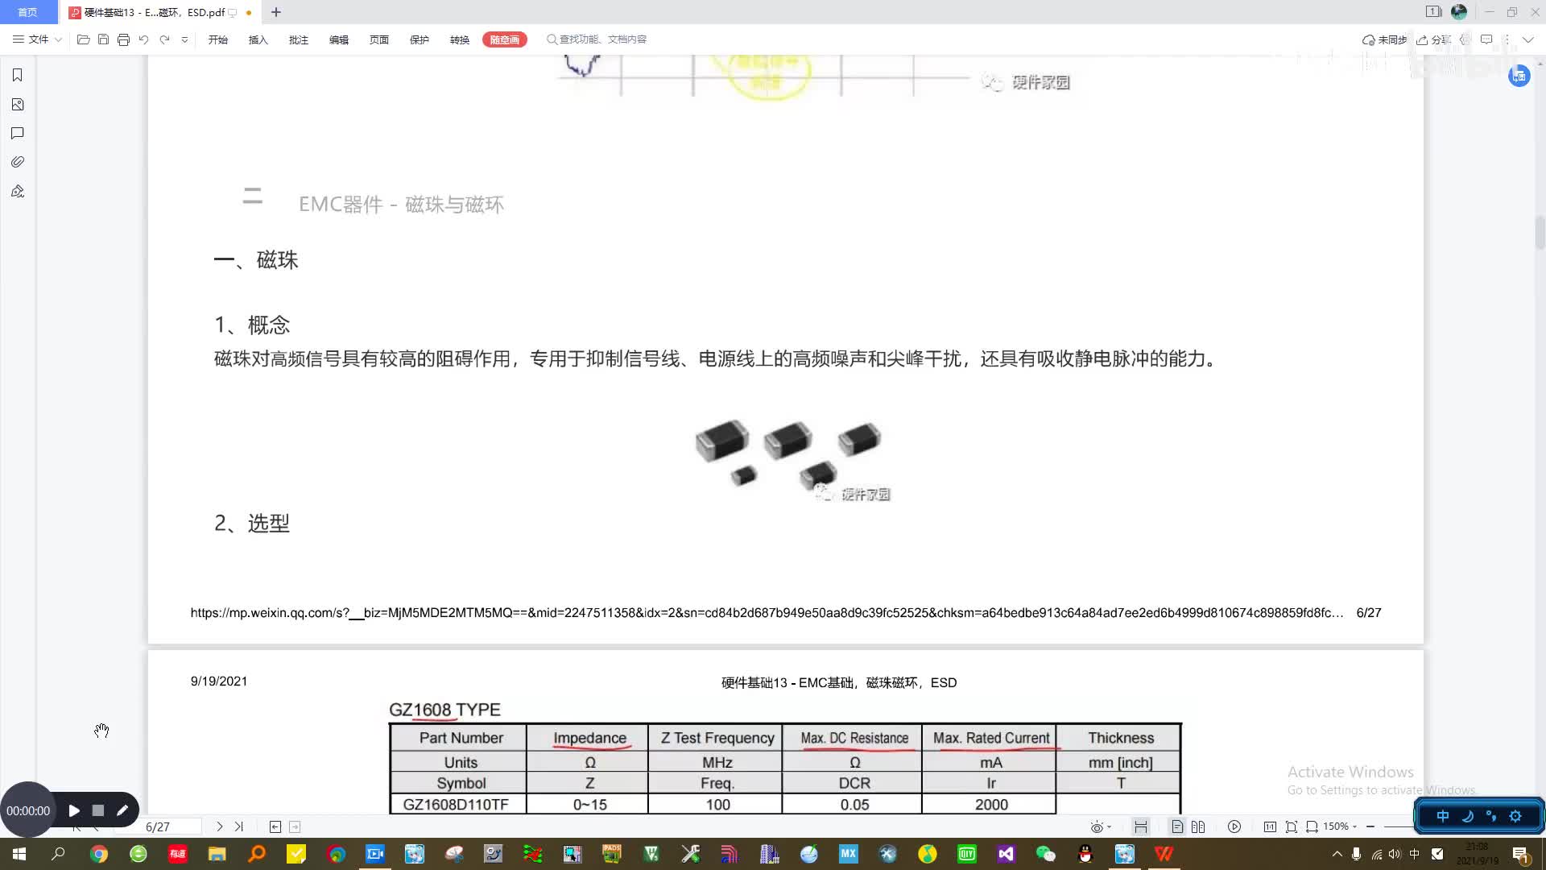Toggle the 中 input mode on IME bar
The height and width of the screenshot is (870, 1546).
(x=1443, y=816)
